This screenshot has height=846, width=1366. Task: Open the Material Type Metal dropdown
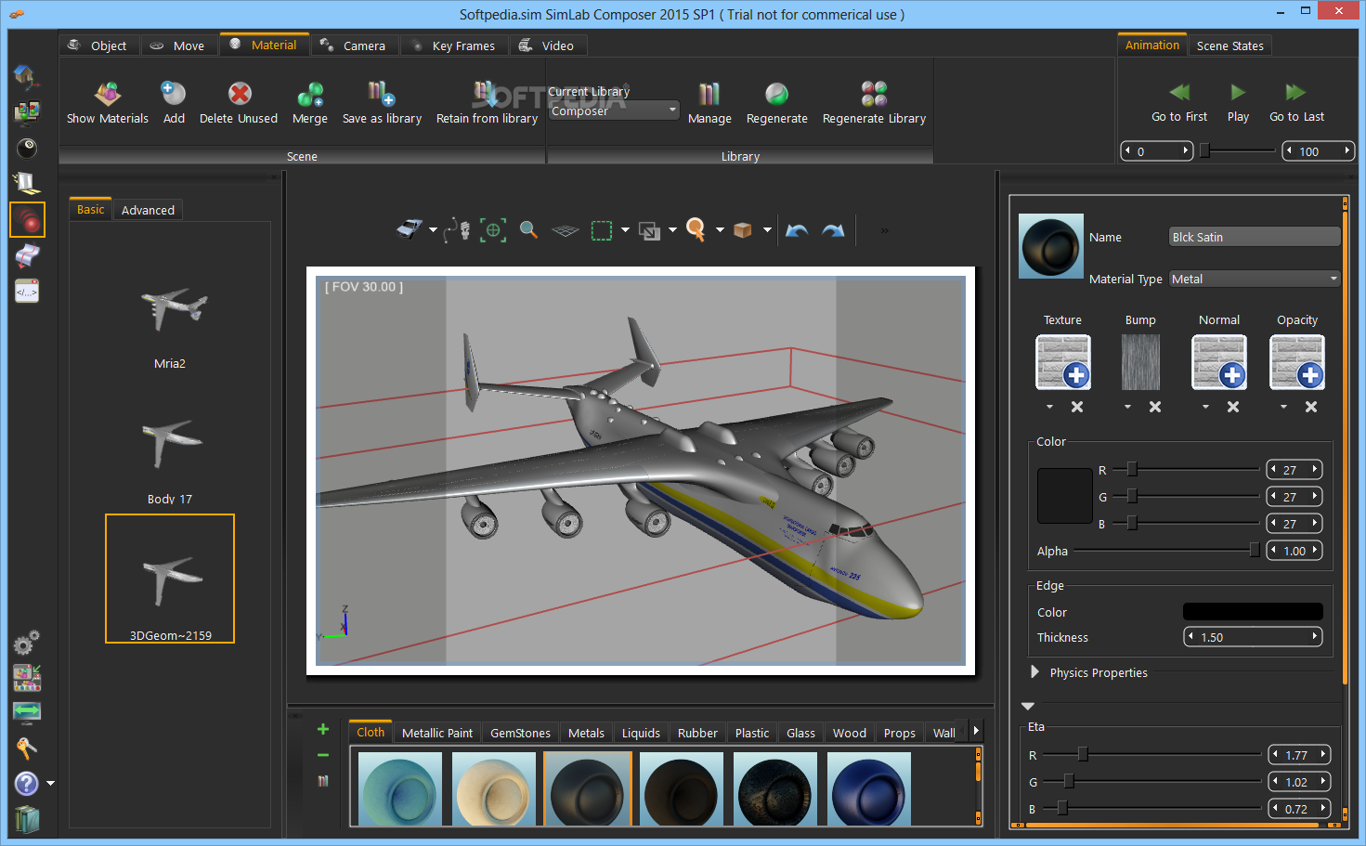point(1255,279)
